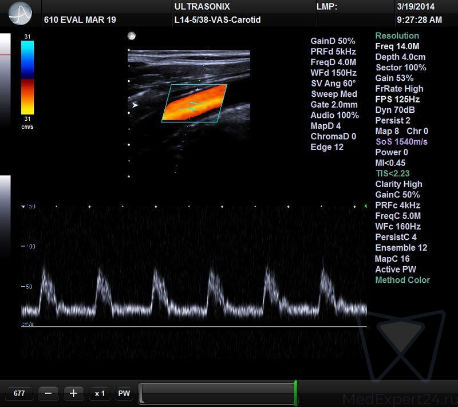This screenshot has width=458, height=407.
Task: Click the patient name 610 EVAL MAR 19
Action: point(80,20)
